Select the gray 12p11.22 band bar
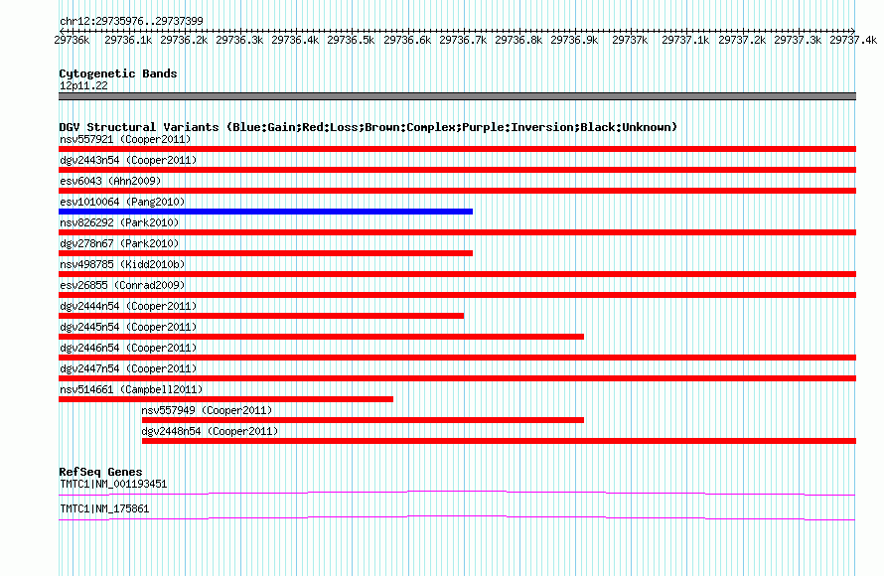 point(457,96)
